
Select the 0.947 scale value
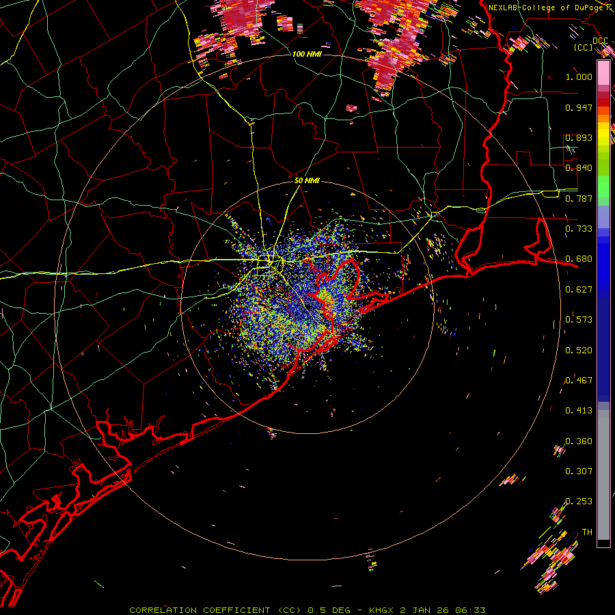tap(579, 107)
